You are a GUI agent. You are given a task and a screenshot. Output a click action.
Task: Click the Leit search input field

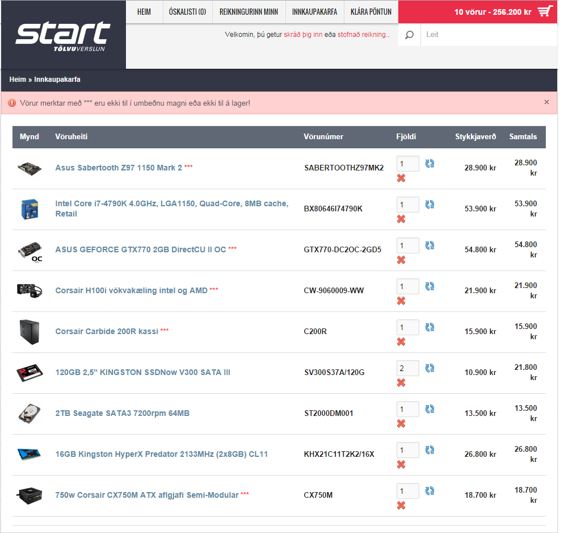point(488,35)
